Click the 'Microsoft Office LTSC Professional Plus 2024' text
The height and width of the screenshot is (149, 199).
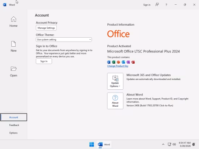click(x=143, y=51)
